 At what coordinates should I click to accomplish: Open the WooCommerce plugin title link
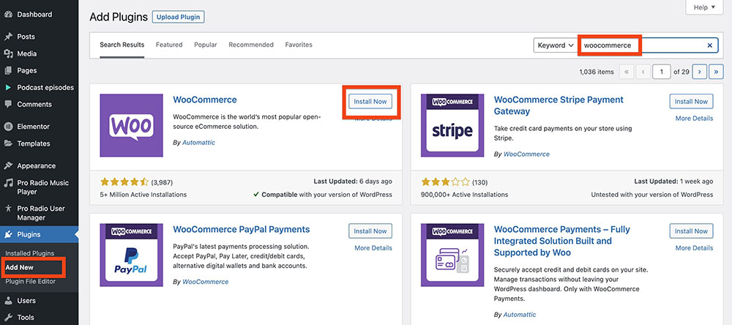pos(205,100)
